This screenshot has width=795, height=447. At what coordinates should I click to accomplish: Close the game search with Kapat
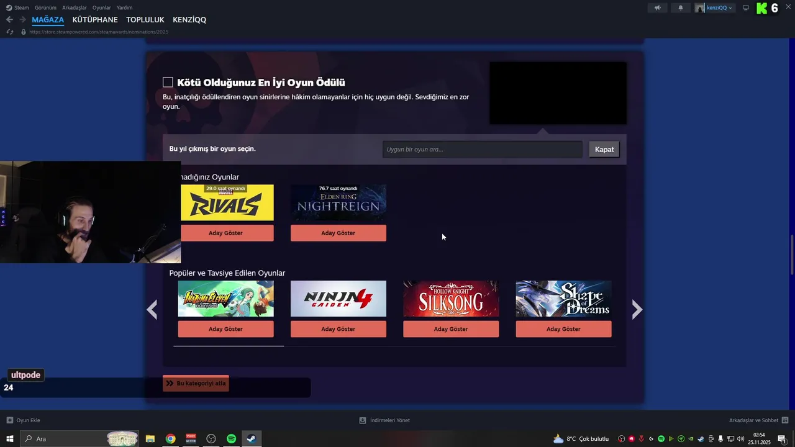[604, 149]
